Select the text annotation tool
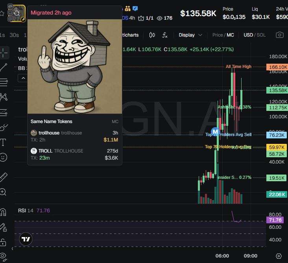This screenshot has width=288, height=263. 3,142
